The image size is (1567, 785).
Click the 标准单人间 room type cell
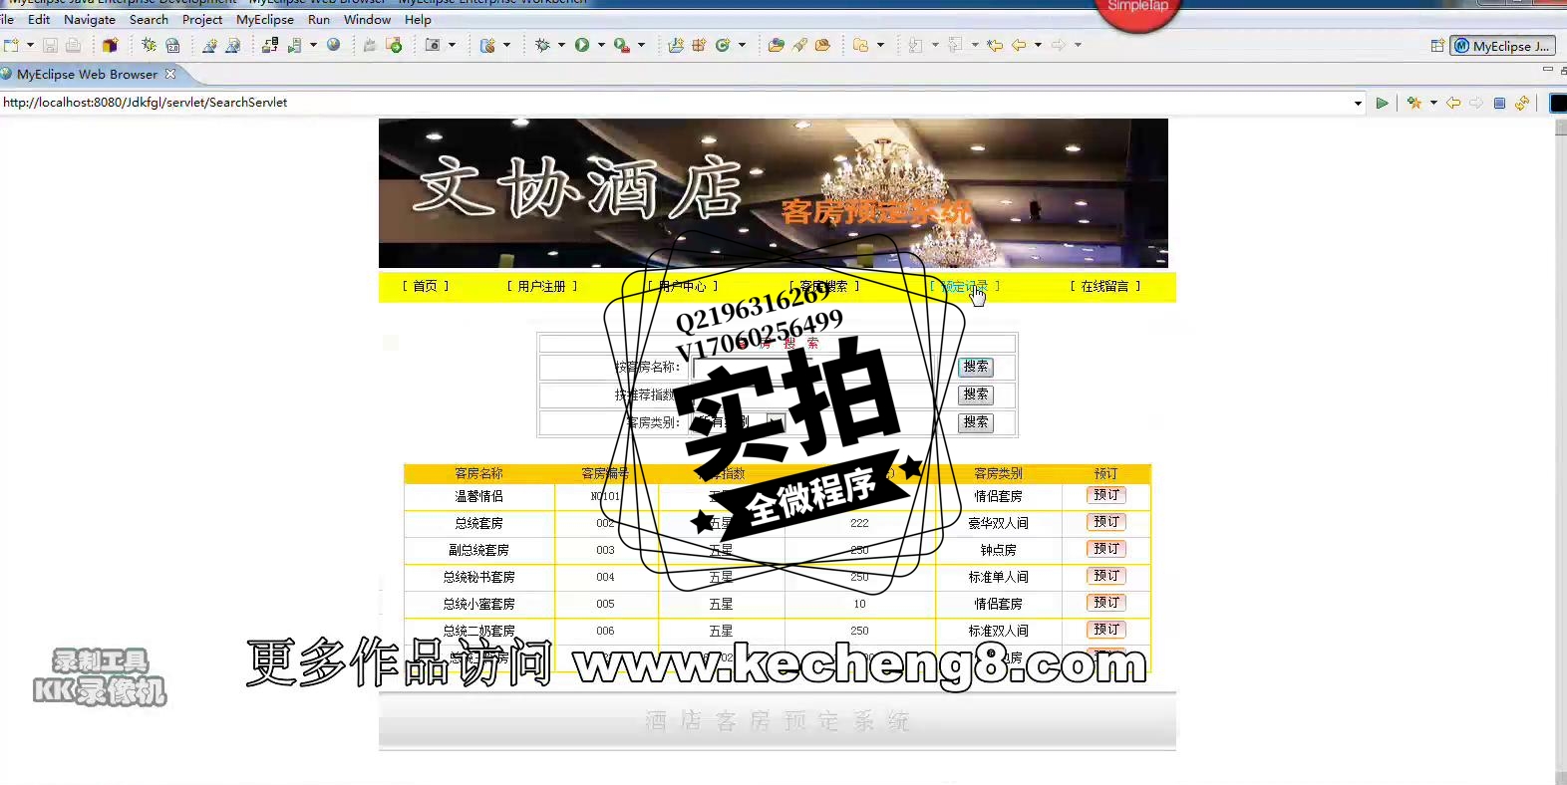click(x=998, y=577)
